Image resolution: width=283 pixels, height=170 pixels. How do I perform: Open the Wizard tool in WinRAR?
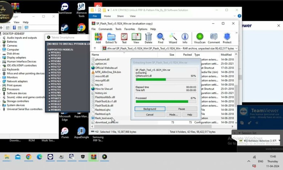point(173,38)
